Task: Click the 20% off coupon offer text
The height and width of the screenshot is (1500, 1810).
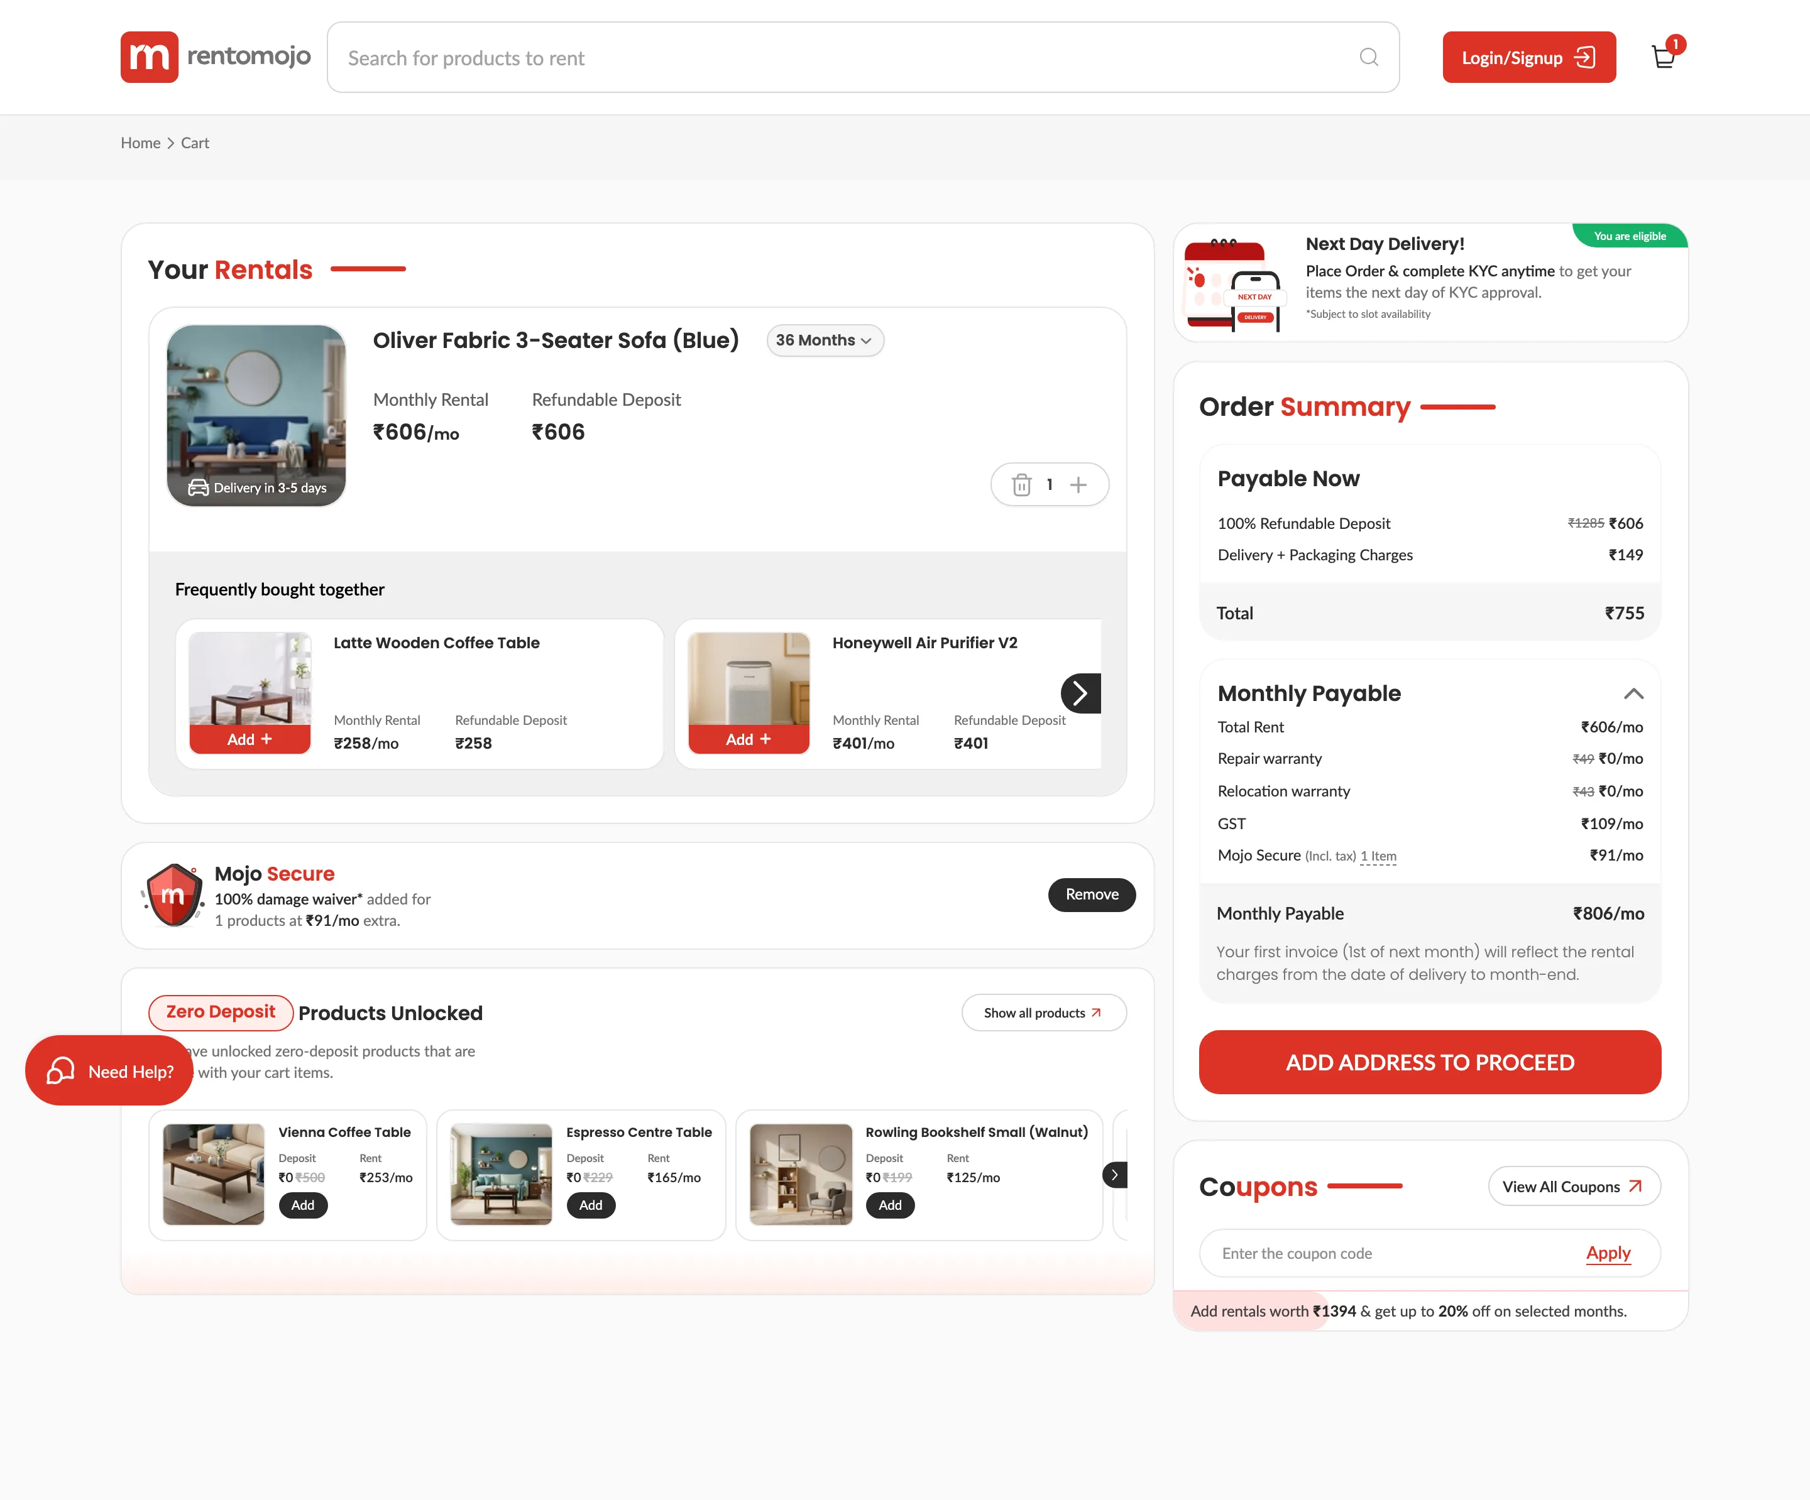Action: point(1408,1310)
